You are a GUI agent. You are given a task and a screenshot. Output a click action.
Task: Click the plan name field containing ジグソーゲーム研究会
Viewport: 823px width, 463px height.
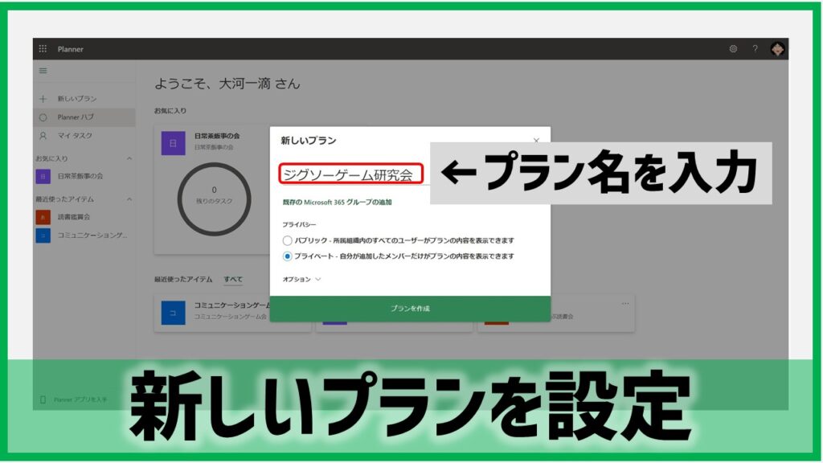click(351, 174)
